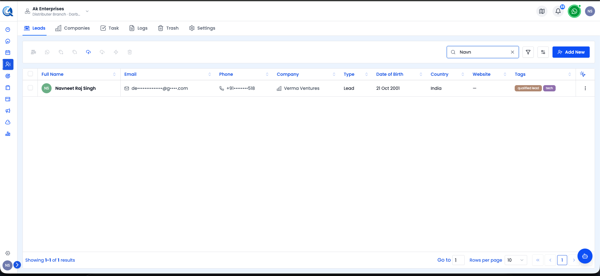Screen dimensions: 600x276
Task: Open Navneet Raj Singh lead name
Action: point(75,88)
